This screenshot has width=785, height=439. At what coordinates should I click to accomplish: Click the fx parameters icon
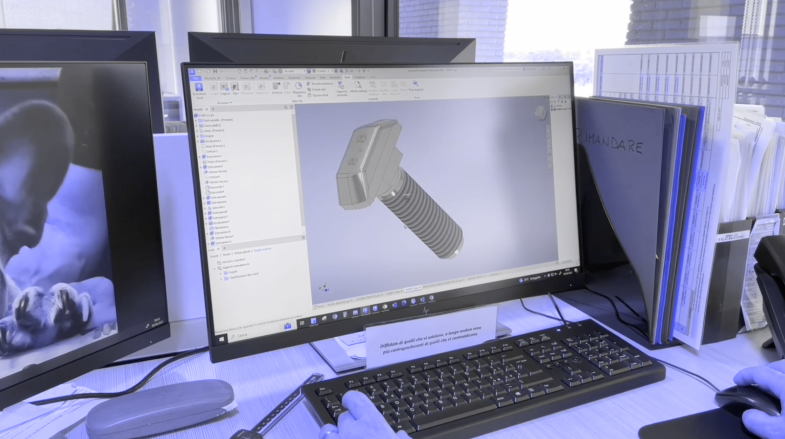click(x=347, y=71)
